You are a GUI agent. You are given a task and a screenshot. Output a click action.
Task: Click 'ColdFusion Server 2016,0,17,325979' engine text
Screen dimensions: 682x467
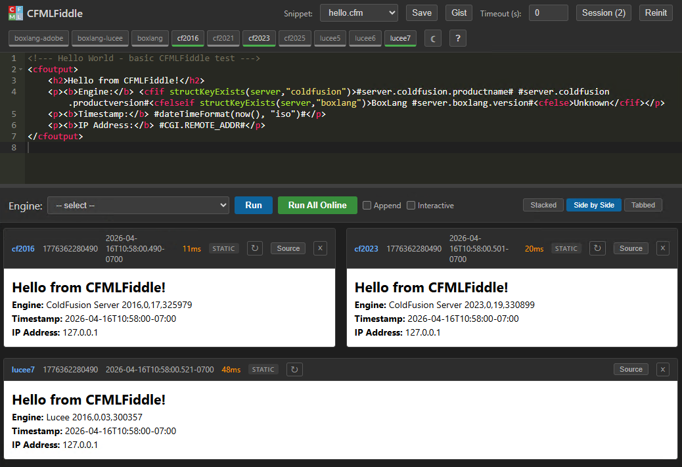pos(119,305)
